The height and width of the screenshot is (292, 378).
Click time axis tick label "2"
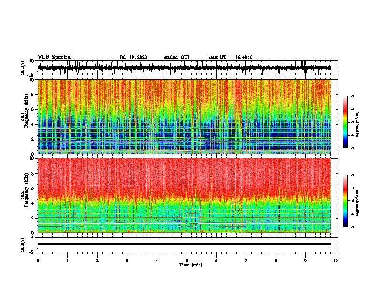coord(97,261)
